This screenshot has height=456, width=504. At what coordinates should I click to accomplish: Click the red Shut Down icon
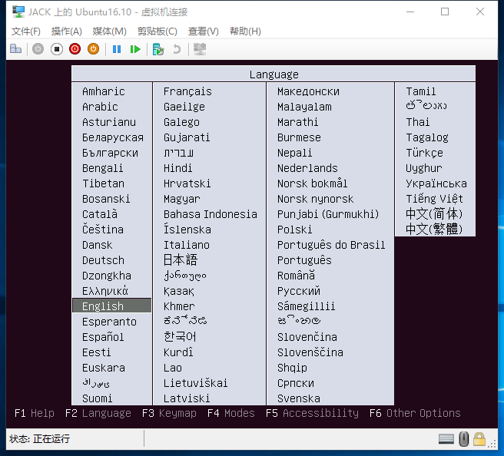pos(75,49)
